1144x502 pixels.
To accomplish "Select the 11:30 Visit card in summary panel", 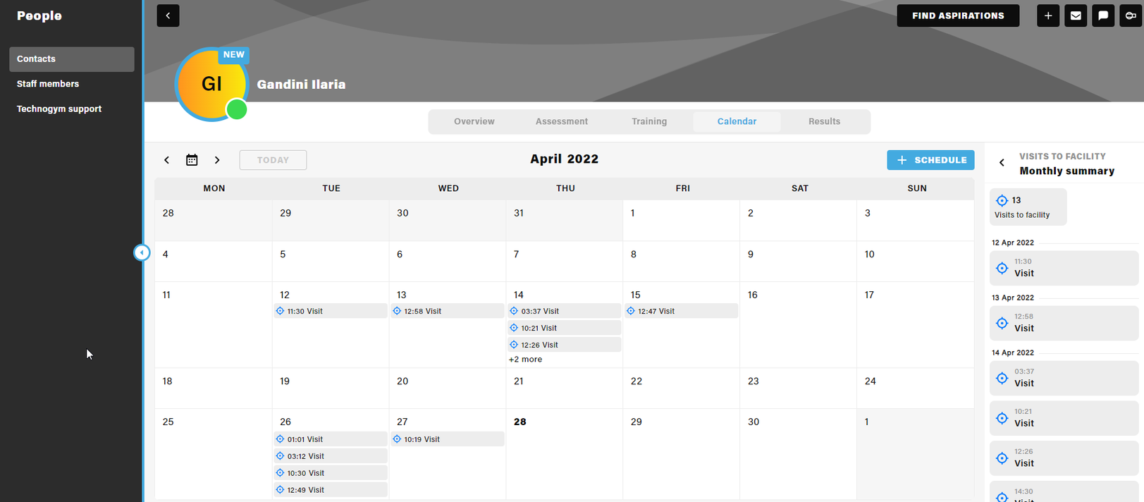I will tap(1064, 268).
